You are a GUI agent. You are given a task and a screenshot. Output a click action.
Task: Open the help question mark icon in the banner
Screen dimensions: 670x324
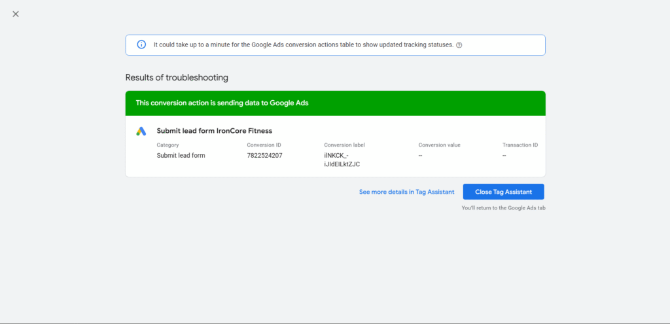click(x=459, y=45)
